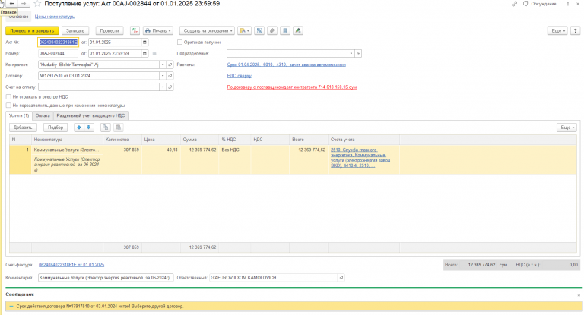Move table row up with arrow
The width and height of the screenshot is (584, 315).
[x=79, y=128]
